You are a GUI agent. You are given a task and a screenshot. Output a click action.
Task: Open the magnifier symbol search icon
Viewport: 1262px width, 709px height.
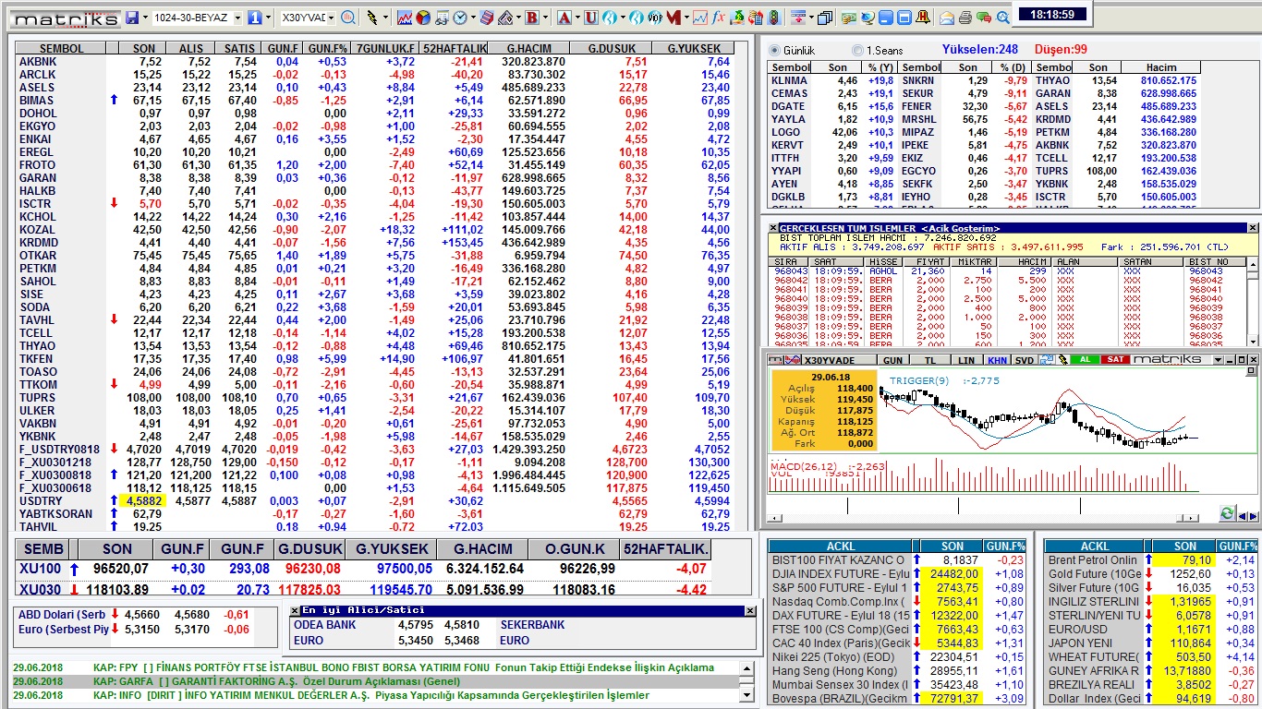click(x=348, y=18)
